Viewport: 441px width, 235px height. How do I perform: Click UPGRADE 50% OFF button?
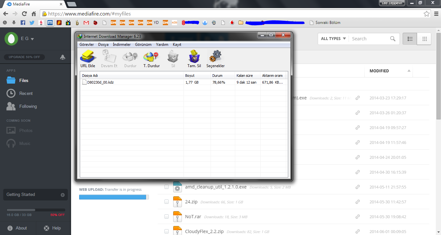[x=24, y=57]
